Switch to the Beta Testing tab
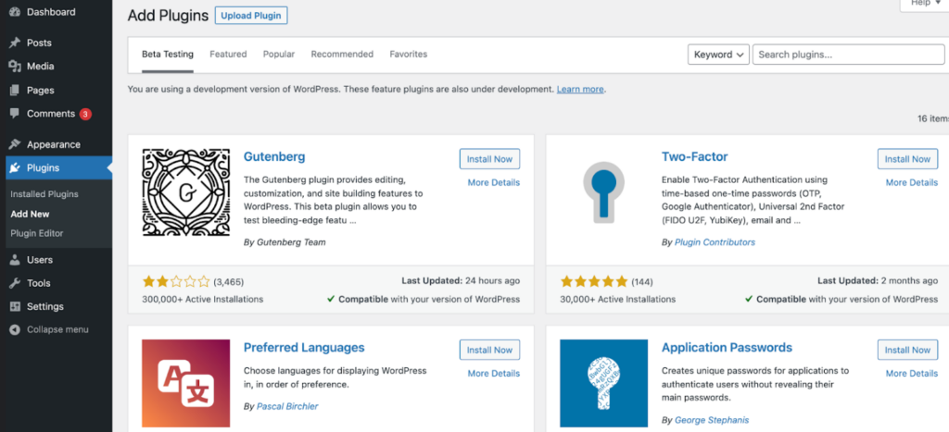Viewport: 949px width, 432px height. click(168, 55)
